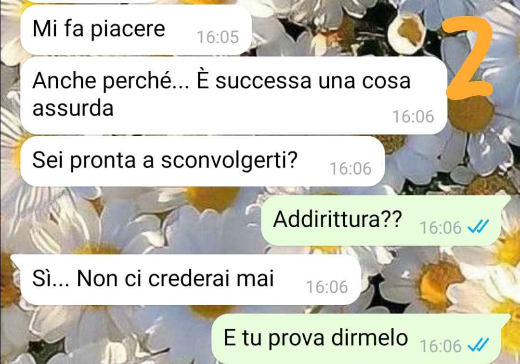
Task: Select the "Sì... Non ci crederai mai" message
Action: pos(153,278)
